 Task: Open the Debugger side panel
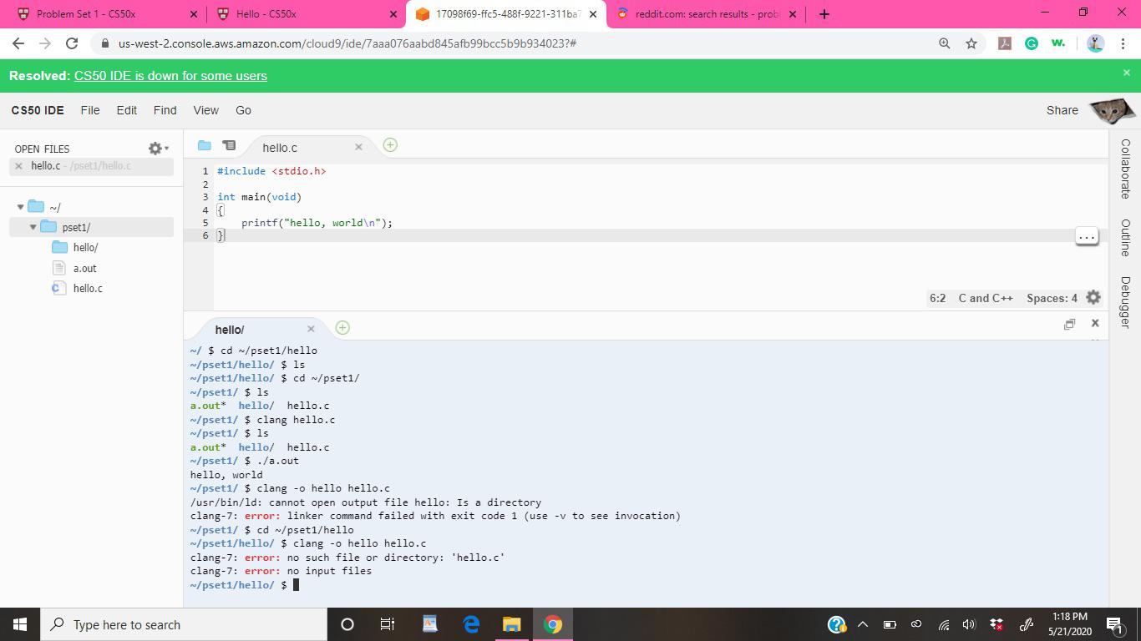point(1125,302)
